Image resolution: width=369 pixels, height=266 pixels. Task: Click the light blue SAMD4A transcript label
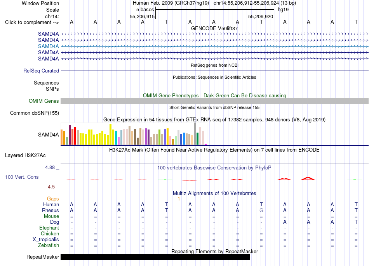tap(48, 46)
